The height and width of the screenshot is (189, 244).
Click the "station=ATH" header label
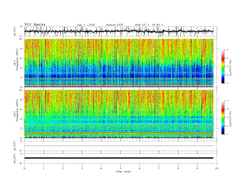pyautogui.click(x=114, y=25)
